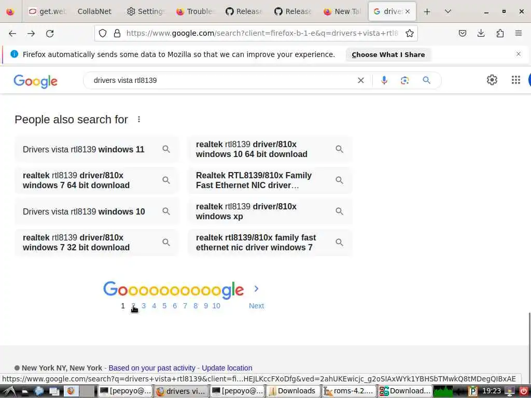Open the Google apps grid
531x398 pixels.
(x=516, y=80)
